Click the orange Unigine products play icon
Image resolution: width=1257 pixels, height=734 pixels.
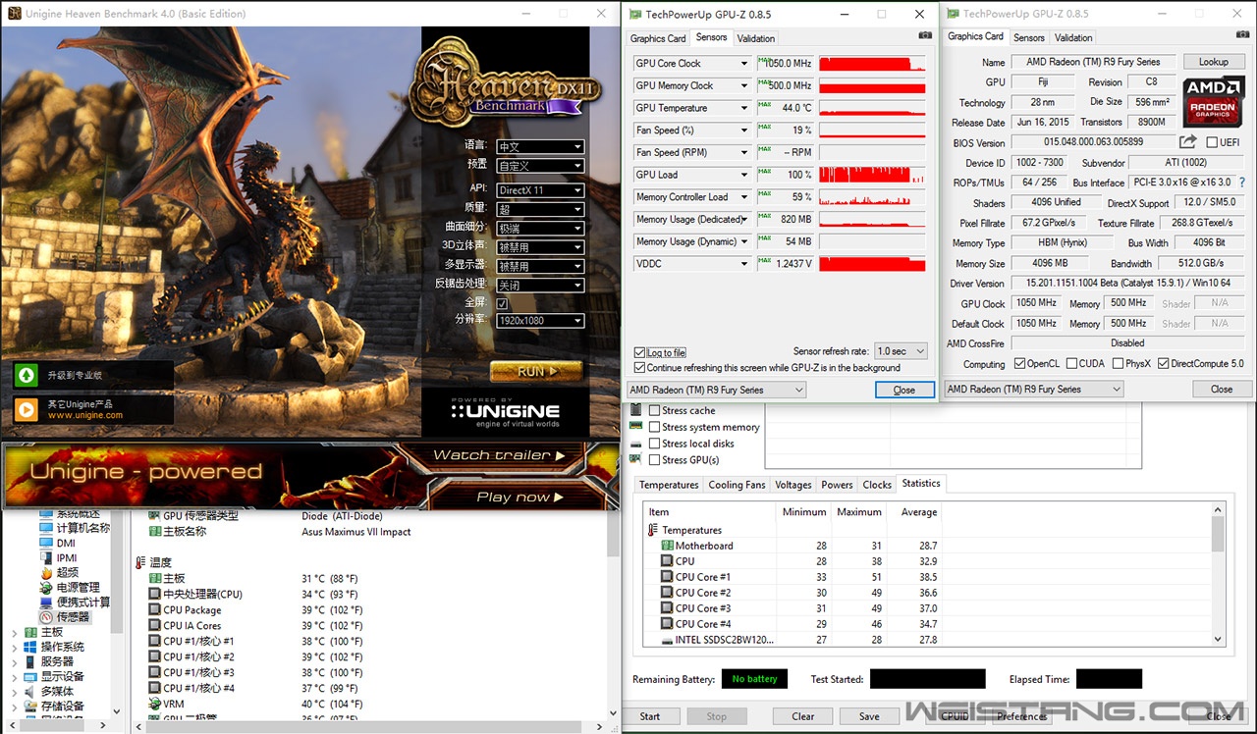[27, 409]
